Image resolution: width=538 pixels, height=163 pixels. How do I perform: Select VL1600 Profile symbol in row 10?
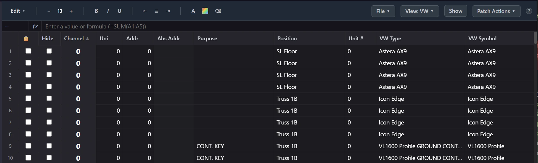499,158
